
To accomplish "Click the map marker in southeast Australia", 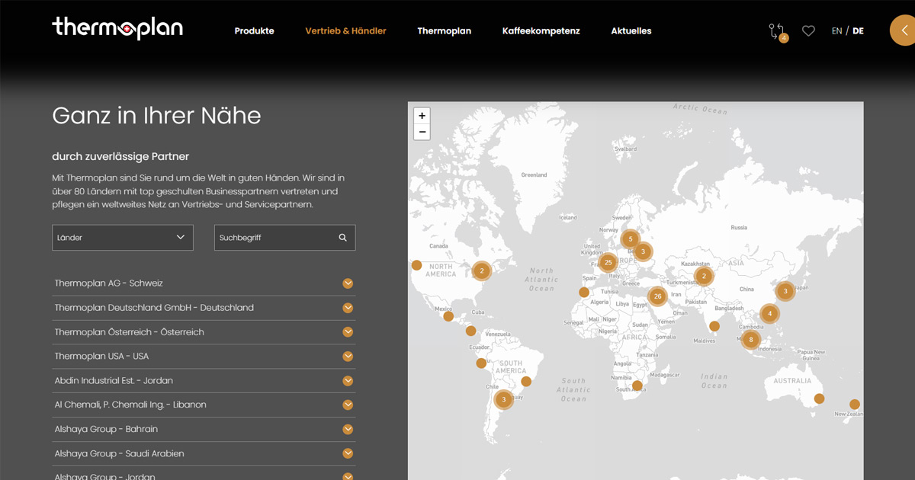I will pyautogui.click(x=819, y=398).
